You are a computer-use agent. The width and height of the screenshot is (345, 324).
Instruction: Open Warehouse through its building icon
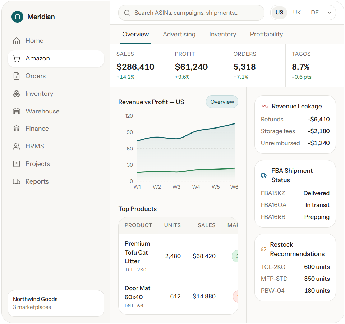point(17,111)
